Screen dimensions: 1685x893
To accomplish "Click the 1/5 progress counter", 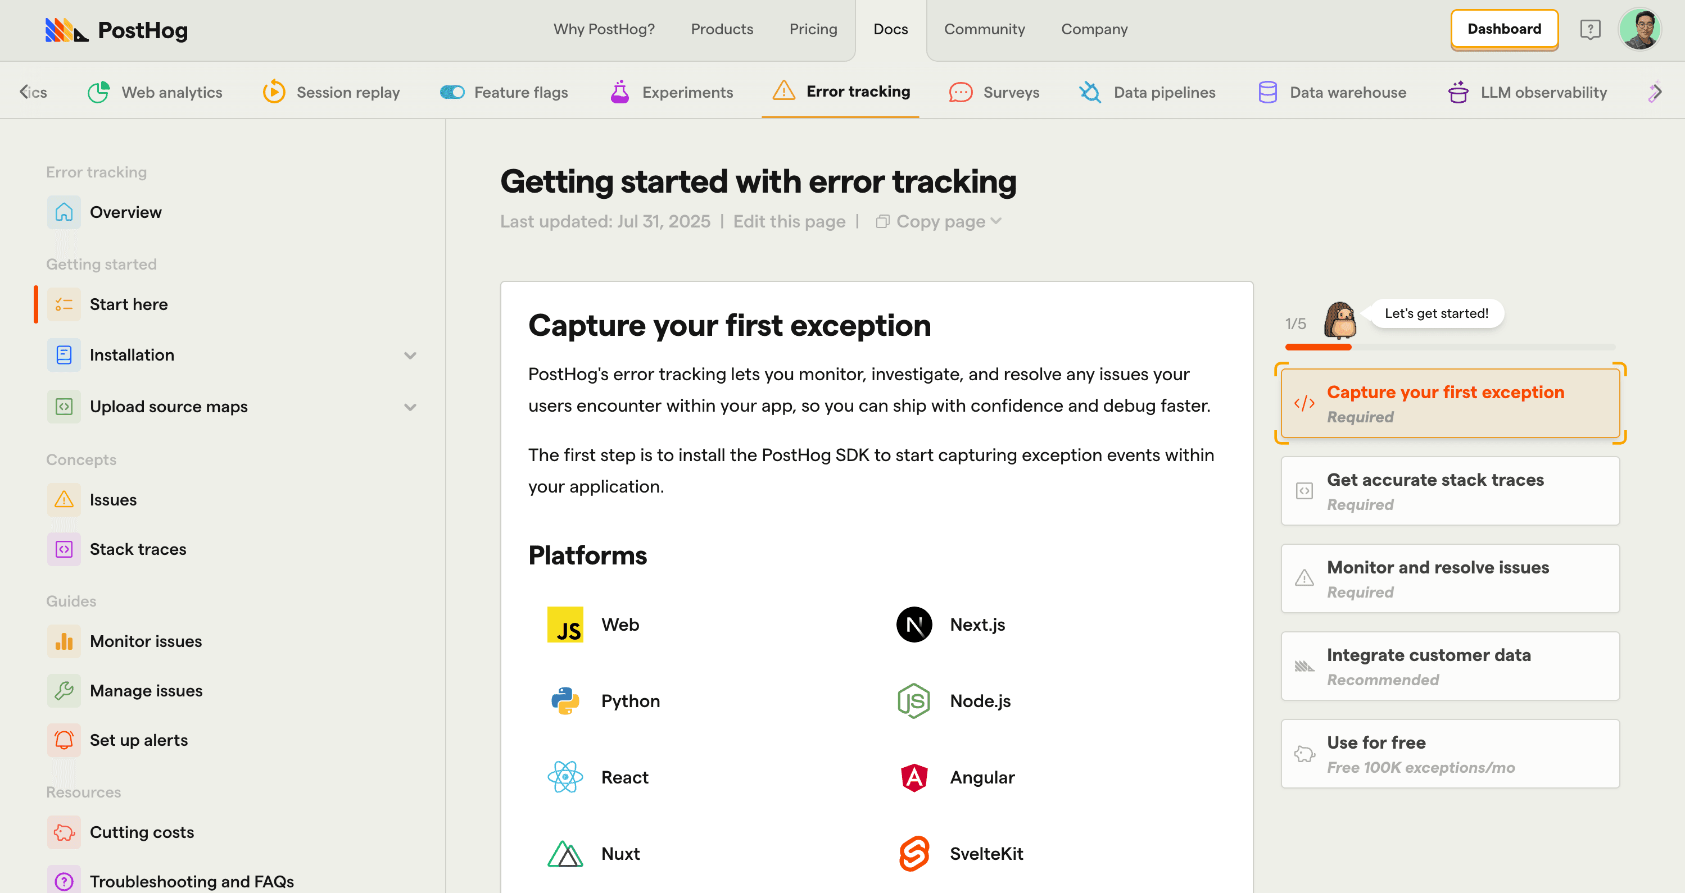I will coord(1295,324).
